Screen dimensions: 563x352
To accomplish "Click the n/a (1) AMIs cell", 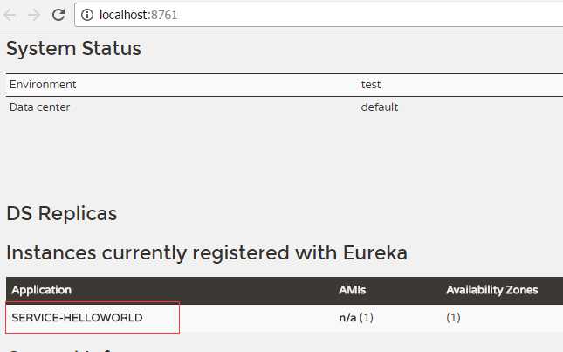I will (355, 318).
